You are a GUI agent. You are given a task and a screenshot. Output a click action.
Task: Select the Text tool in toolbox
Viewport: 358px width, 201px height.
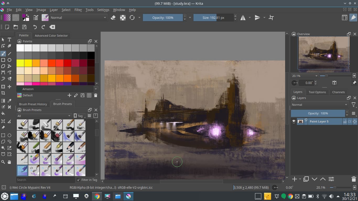[9, 40]
